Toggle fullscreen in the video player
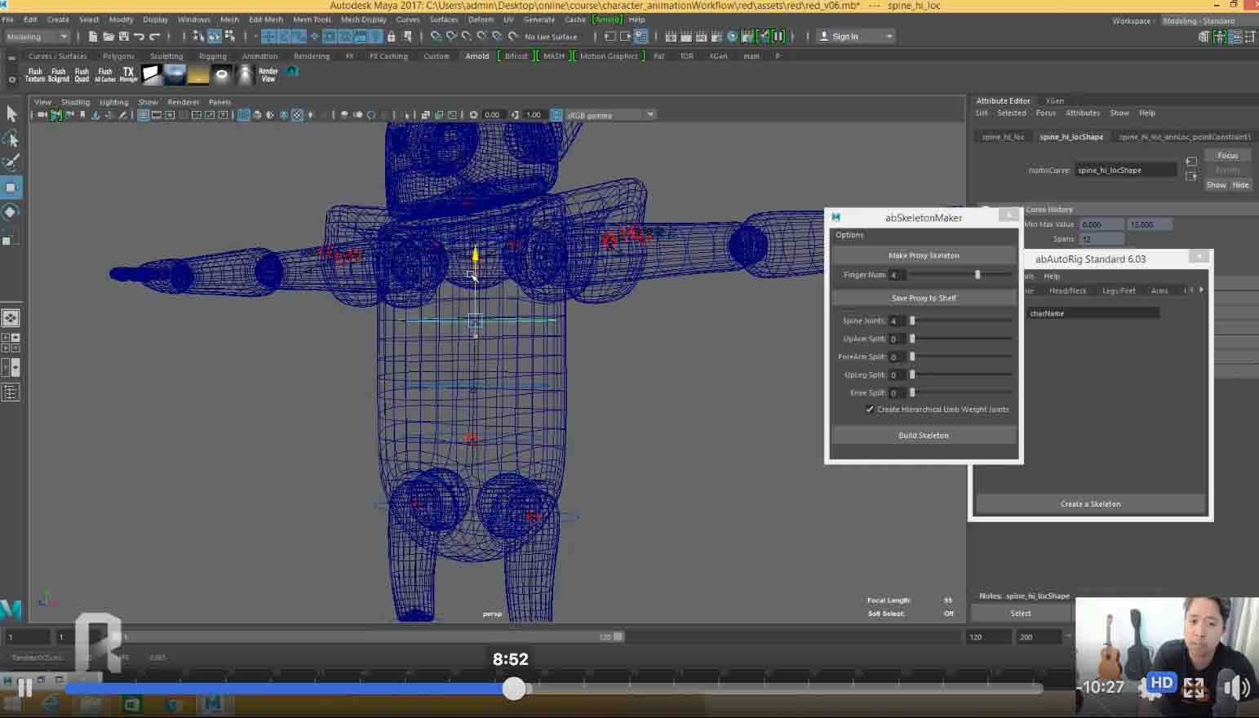This screenshot has width=1259, height=718. [x=1194, y=687]
